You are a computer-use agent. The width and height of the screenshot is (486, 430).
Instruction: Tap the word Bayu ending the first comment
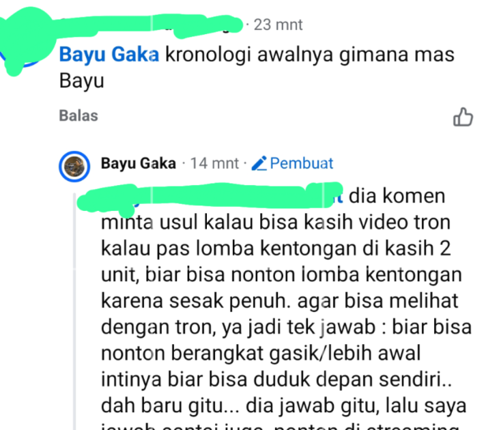pyautogui.click(x=81, y=81)
